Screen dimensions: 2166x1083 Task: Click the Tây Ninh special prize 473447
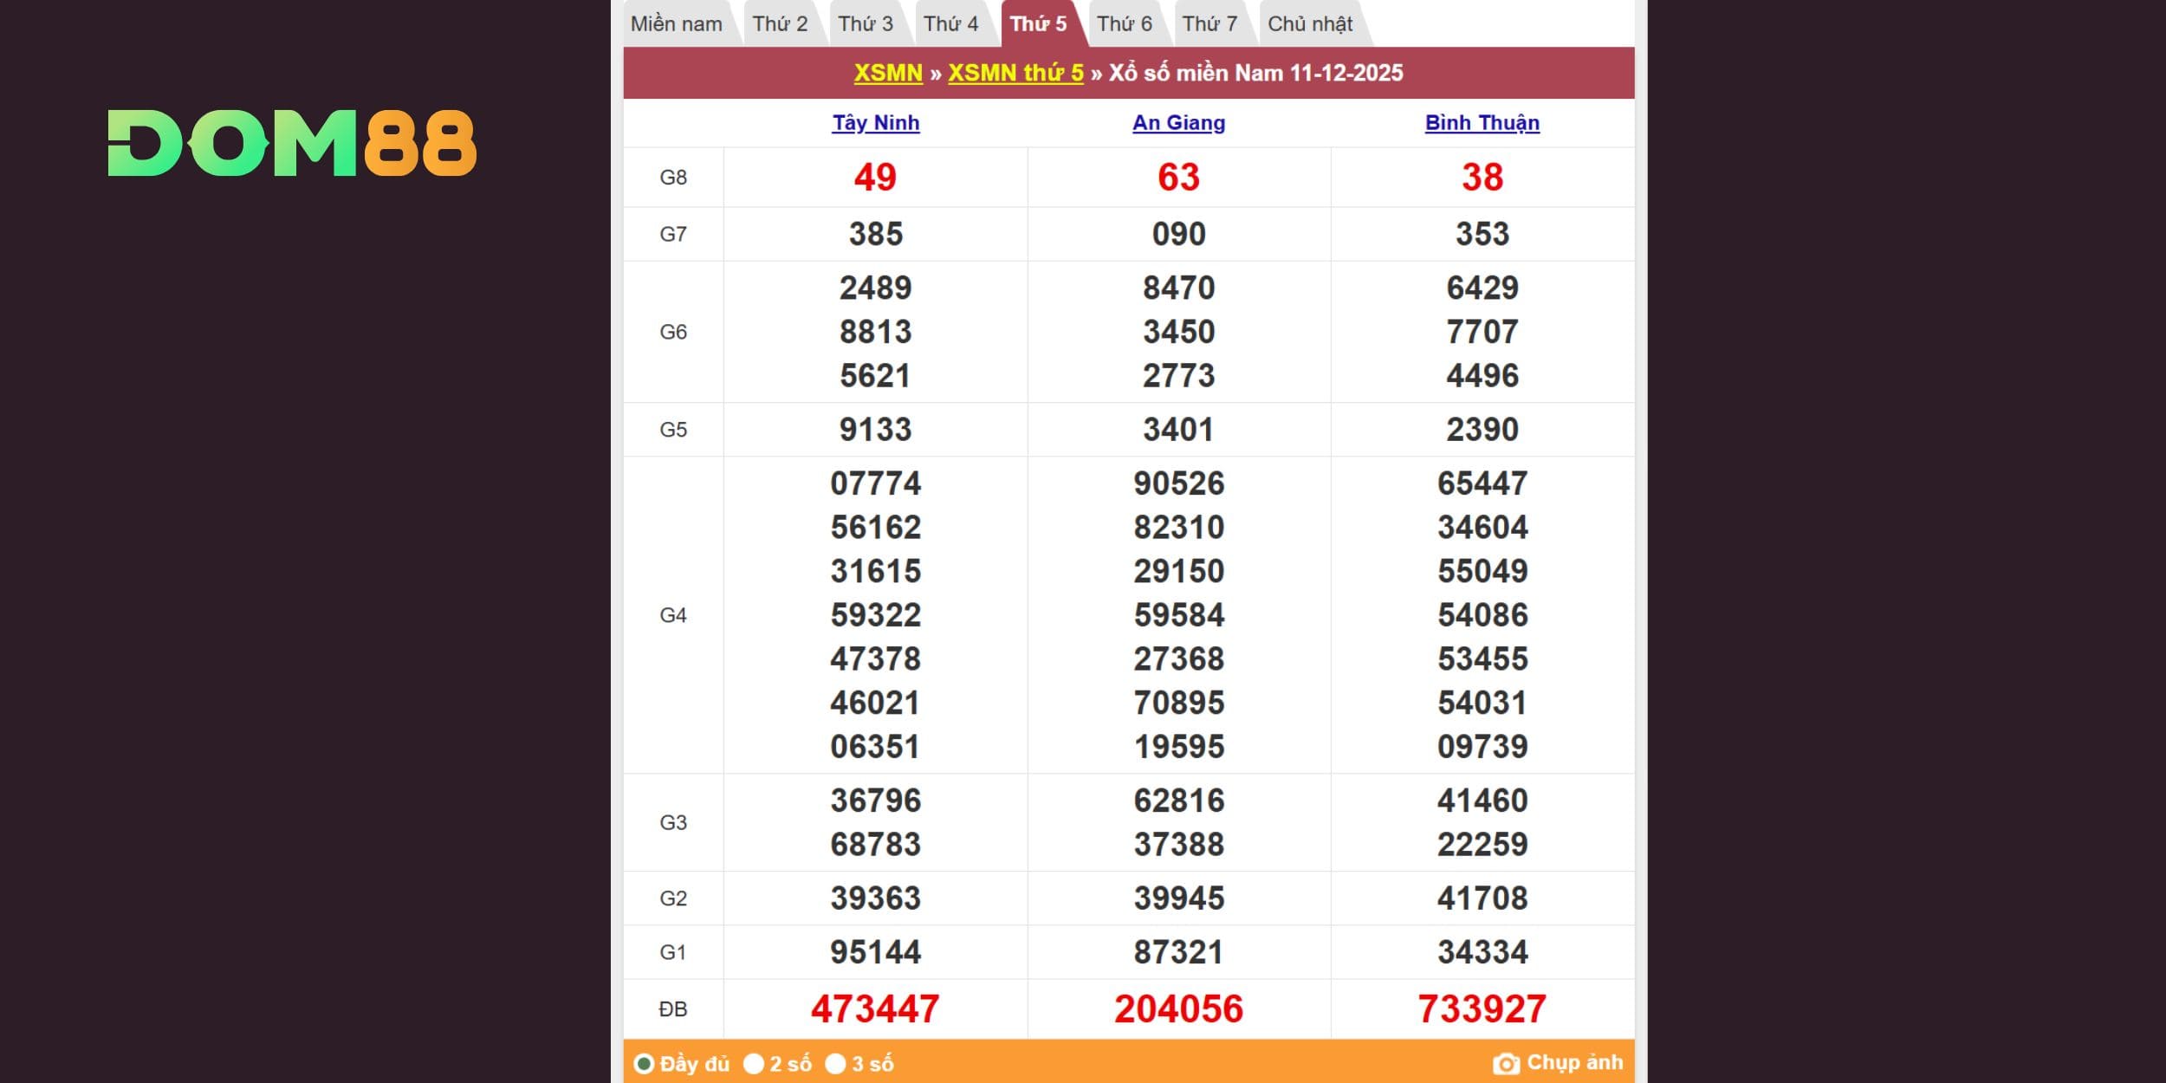click(875, 1009)
